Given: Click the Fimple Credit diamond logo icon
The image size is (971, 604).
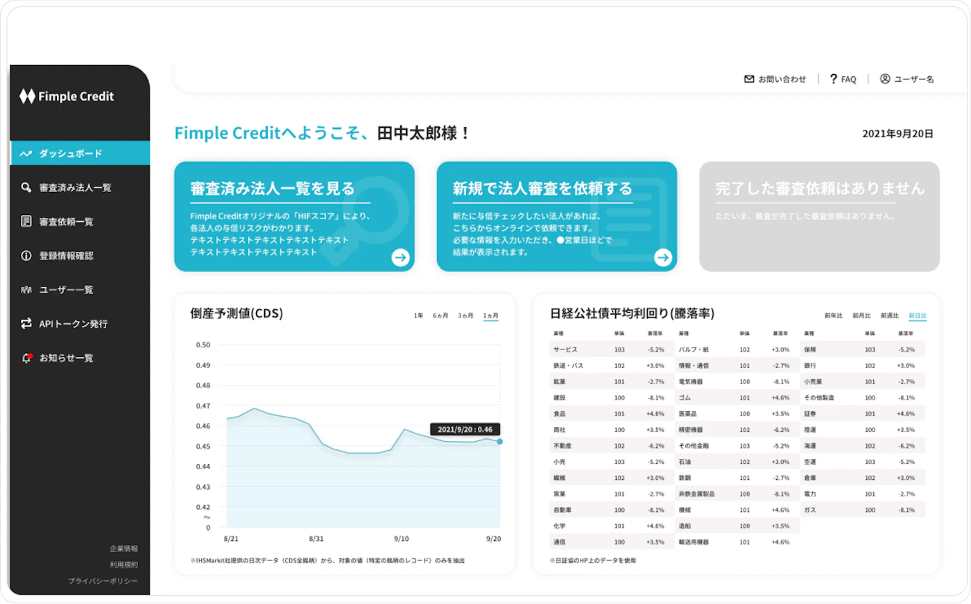Looking at the screenshot, I should pos(27,96).
